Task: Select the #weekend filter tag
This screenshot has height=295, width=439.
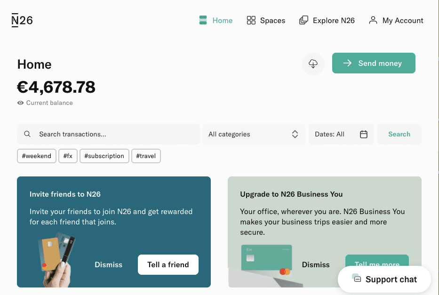Action: 36,156
